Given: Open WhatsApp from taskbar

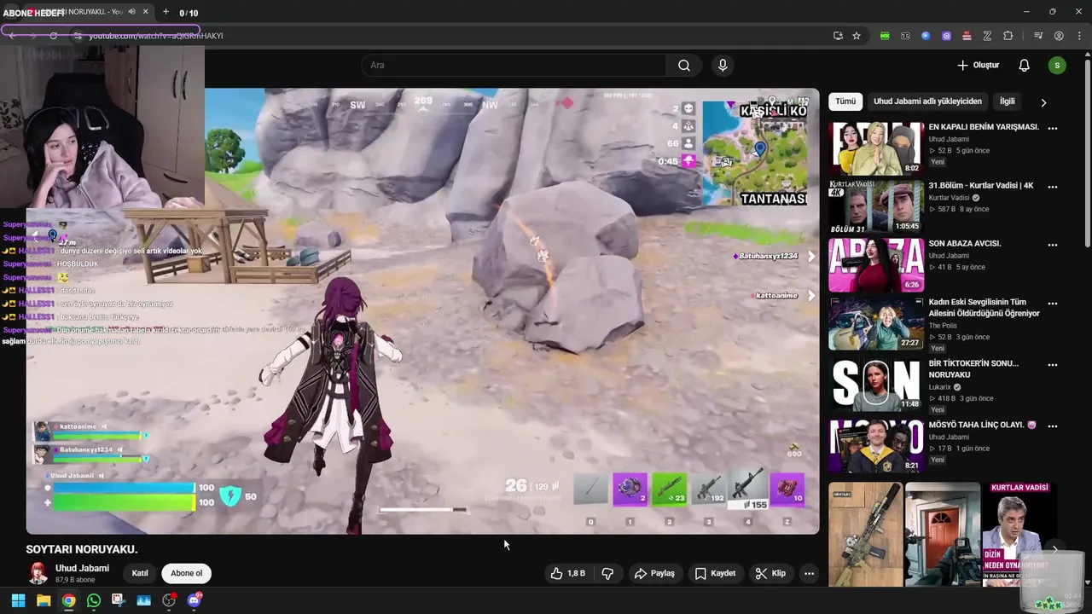Looking at the screenshot, I should 94,600.
